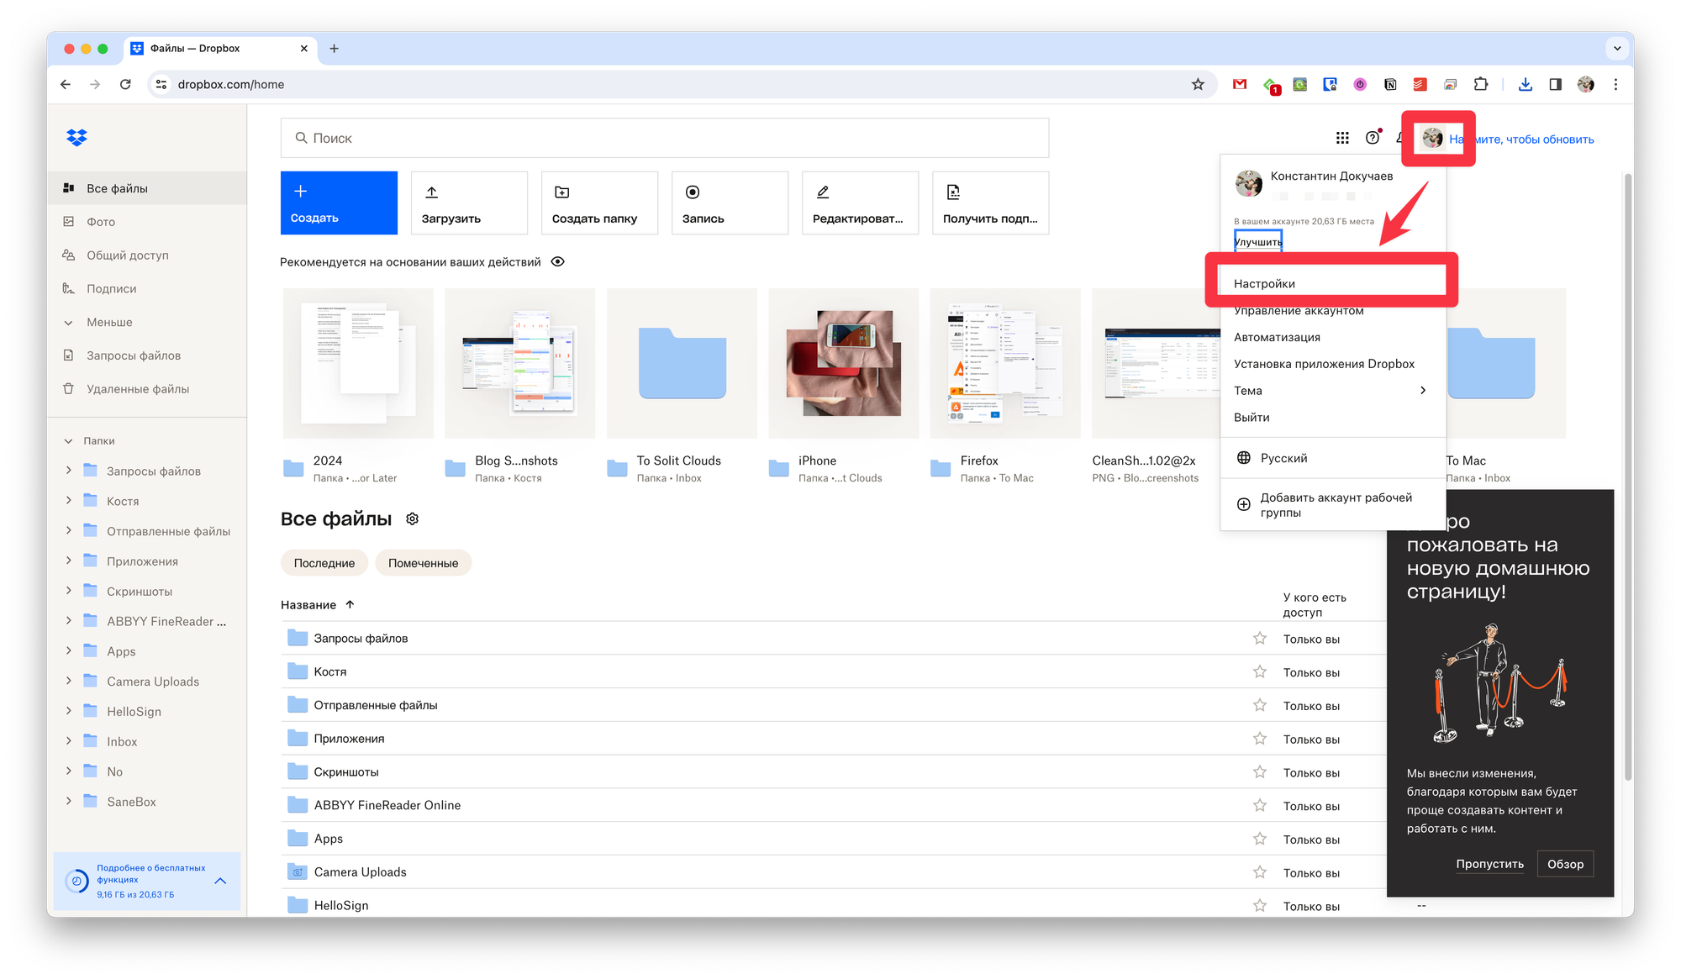This screenshot has height=979, width=1681.
Task: Open the Тема submenu arrow
Action: tap(1422, 391)
